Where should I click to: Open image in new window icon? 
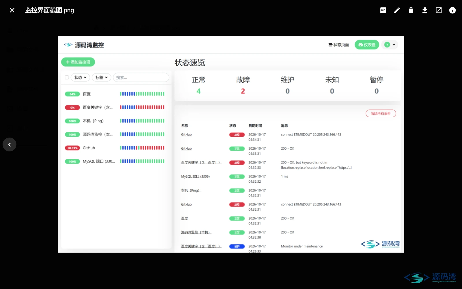[x=439, y=10]
